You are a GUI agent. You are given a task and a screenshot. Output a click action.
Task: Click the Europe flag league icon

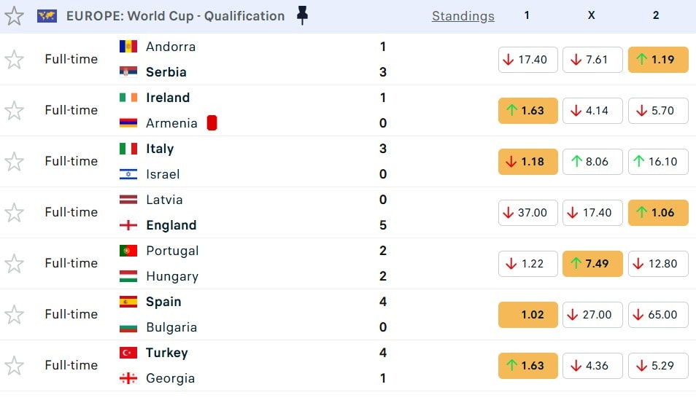click(x=47, y=16)
